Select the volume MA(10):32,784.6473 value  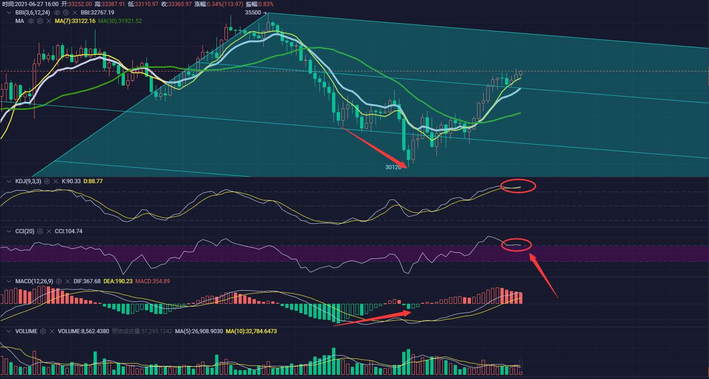tap(252, 331)
